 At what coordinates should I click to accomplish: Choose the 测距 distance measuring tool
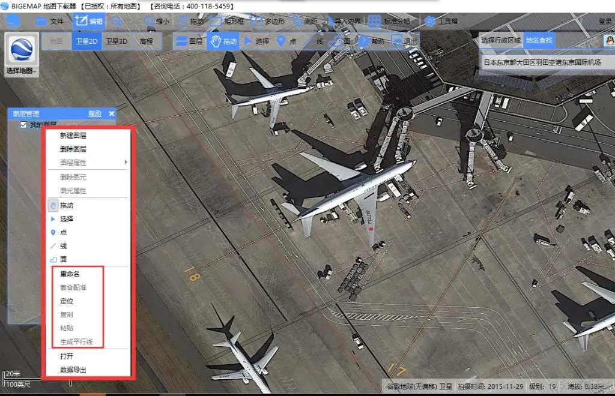click(x=304, y=21)
